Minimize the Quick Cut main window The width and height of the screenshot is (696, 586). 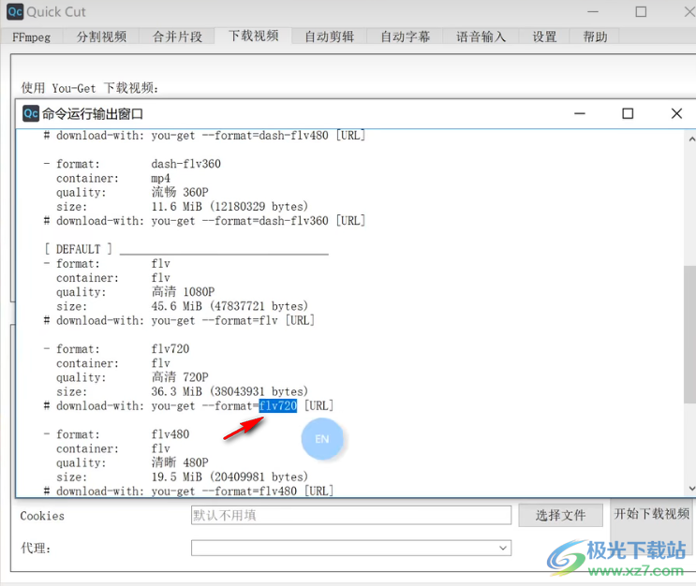593,12
